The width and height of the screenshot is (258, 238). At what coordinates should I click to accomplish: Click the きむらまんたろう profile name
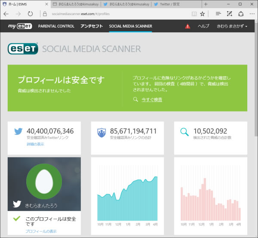tap(41, 205)
